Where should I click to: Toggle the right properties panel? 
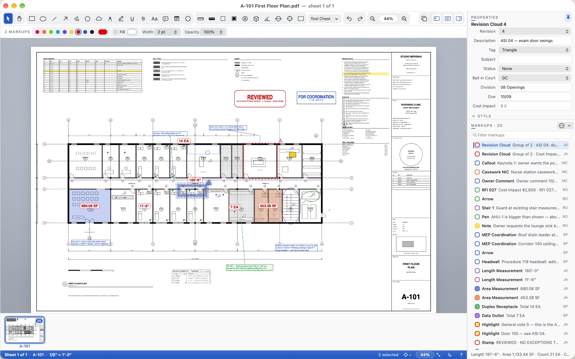[x=459, y=19]
